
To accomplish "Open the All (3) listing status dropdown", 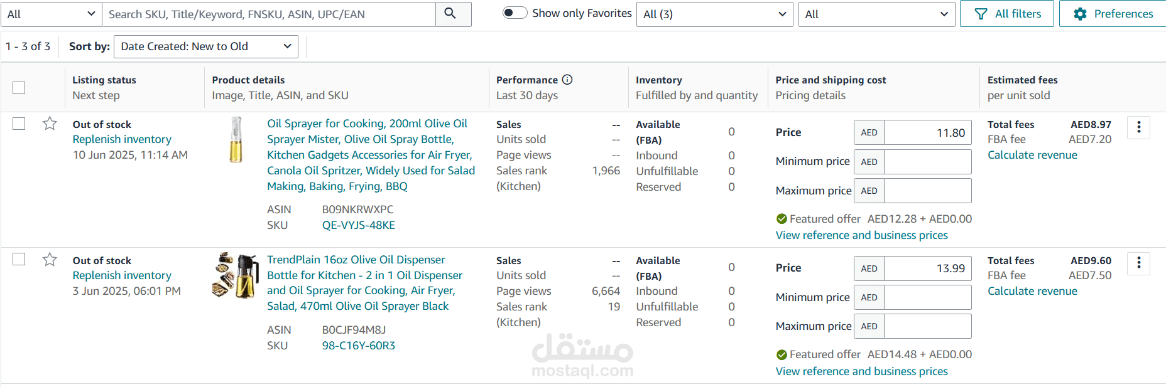I will point(714,14).
